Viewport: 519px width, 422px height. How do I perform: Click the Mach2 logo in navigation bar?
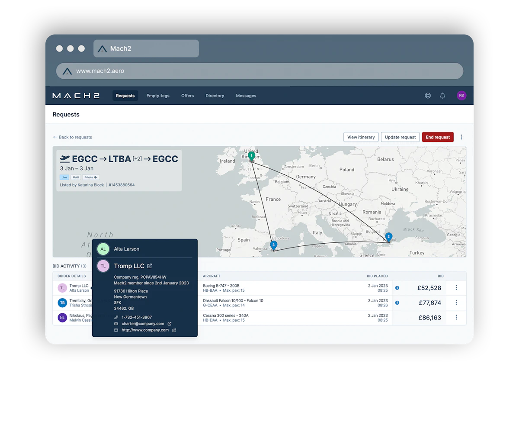pyautogui.click(x=76, y=96)
